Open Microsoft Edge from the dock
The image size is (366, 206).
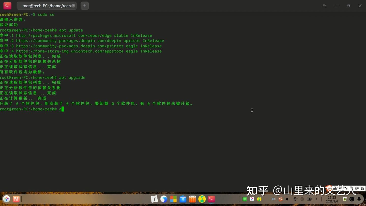click(164, 199)
